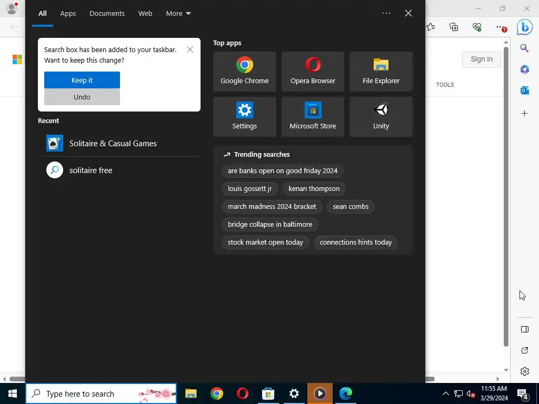Open the Edge profile avatar
Screen dimensions: 539x404
point(12,8)
